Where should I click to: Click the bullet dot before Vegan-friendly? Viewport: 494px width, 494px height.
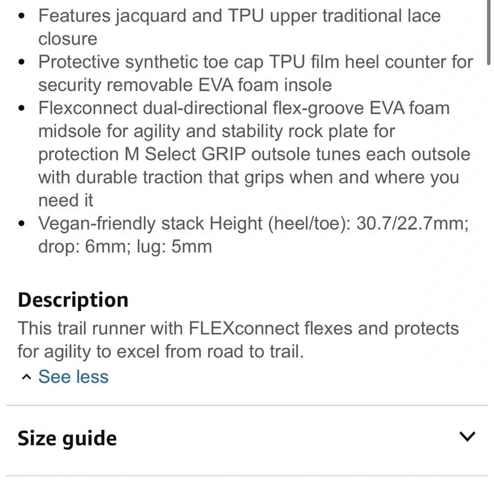pyautogui.click(x=21, y=224)
